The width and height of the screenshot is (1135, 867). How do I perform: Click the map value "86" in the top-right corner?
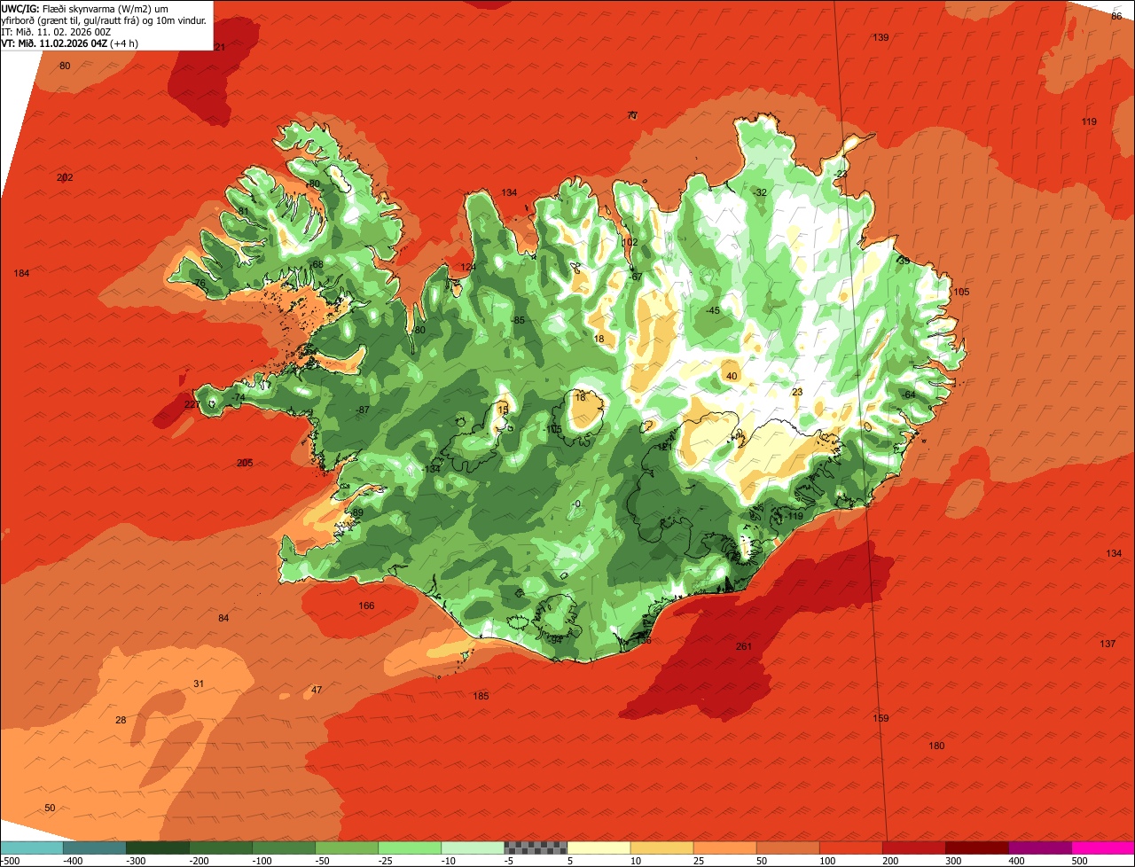(1116, 16)
